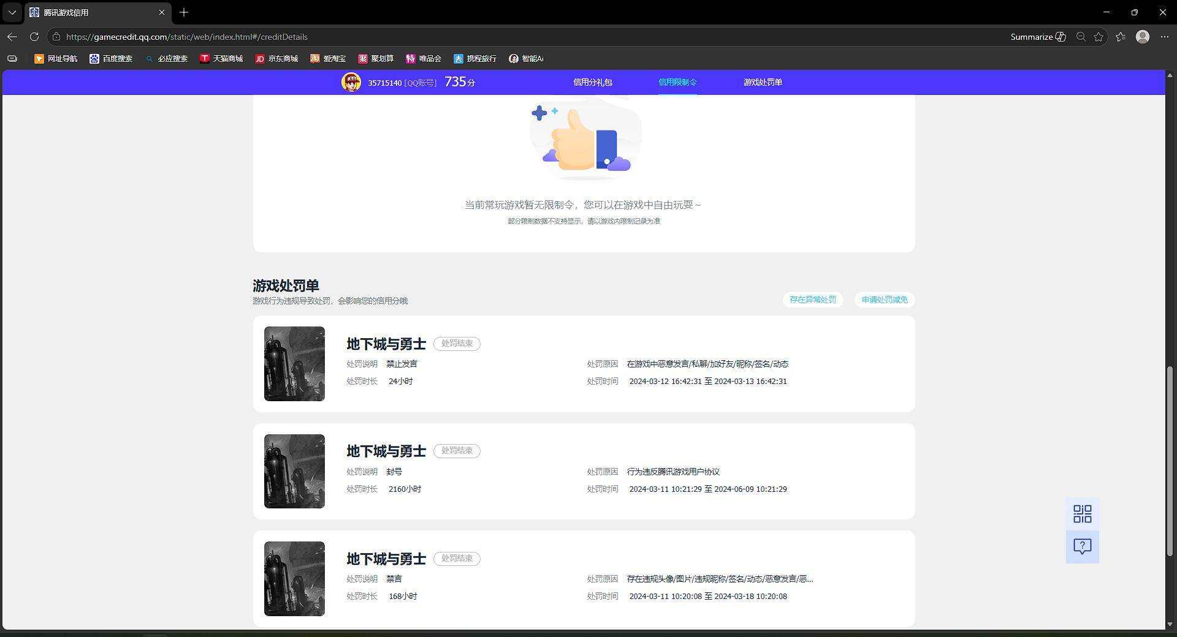Screen dimensions: 1177x637
Task: Click the Summarize button in address bar
Action: pos(1038,37)
